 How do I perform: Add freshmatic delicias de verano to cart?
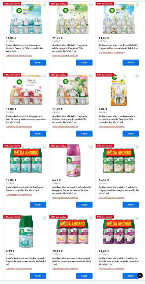click(84, 276)
